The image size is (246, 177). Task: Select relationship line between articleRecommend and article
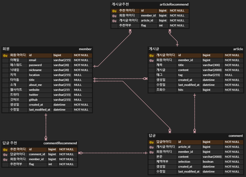[x=173, y=38]
